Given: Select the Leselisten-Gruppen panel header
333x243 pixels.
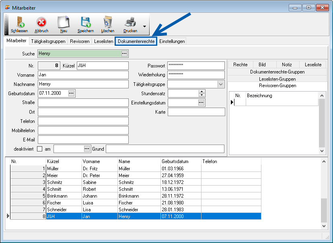Looking at the screenshot, I should (277, 79).
